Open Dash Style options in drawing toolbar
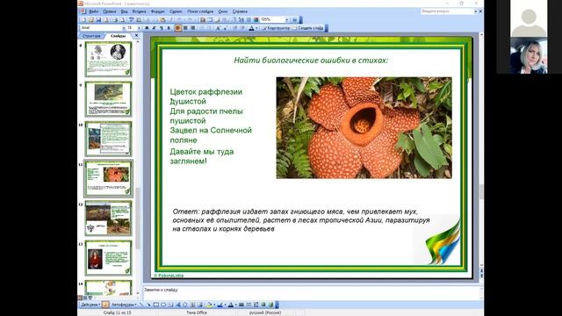Screen dimensions: 562x316 [x=249, y=305]
